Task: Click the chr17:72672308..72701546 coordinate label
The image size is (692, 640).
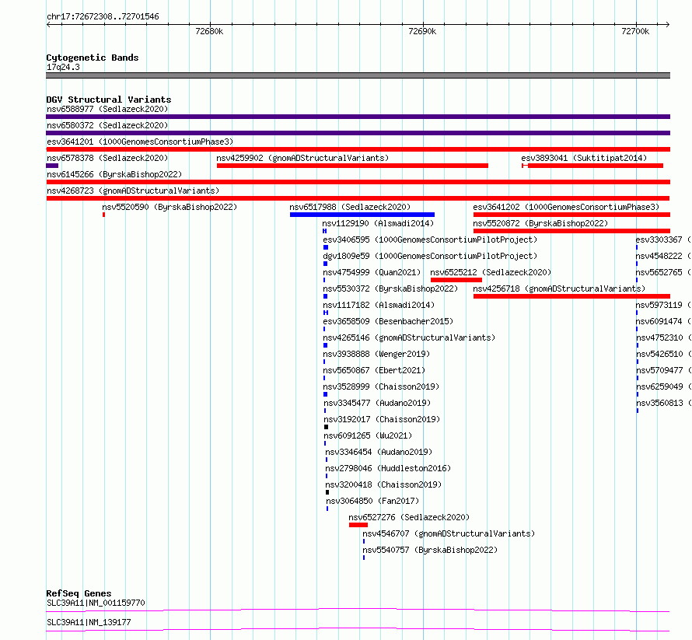Action: click(103, 17)
